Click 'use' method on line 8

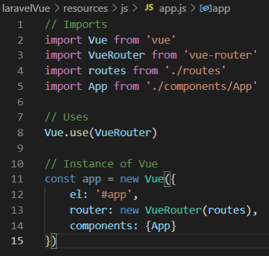click(x=79, y=132)
